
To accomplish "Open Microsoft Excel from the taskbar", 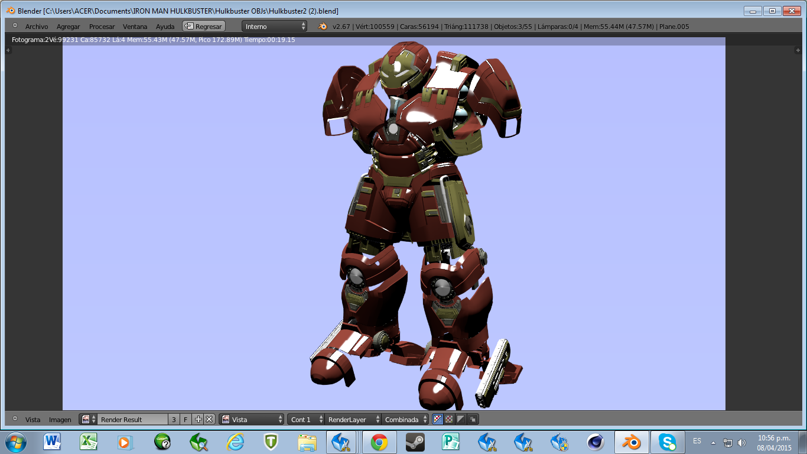I will (x=89, y=442).
